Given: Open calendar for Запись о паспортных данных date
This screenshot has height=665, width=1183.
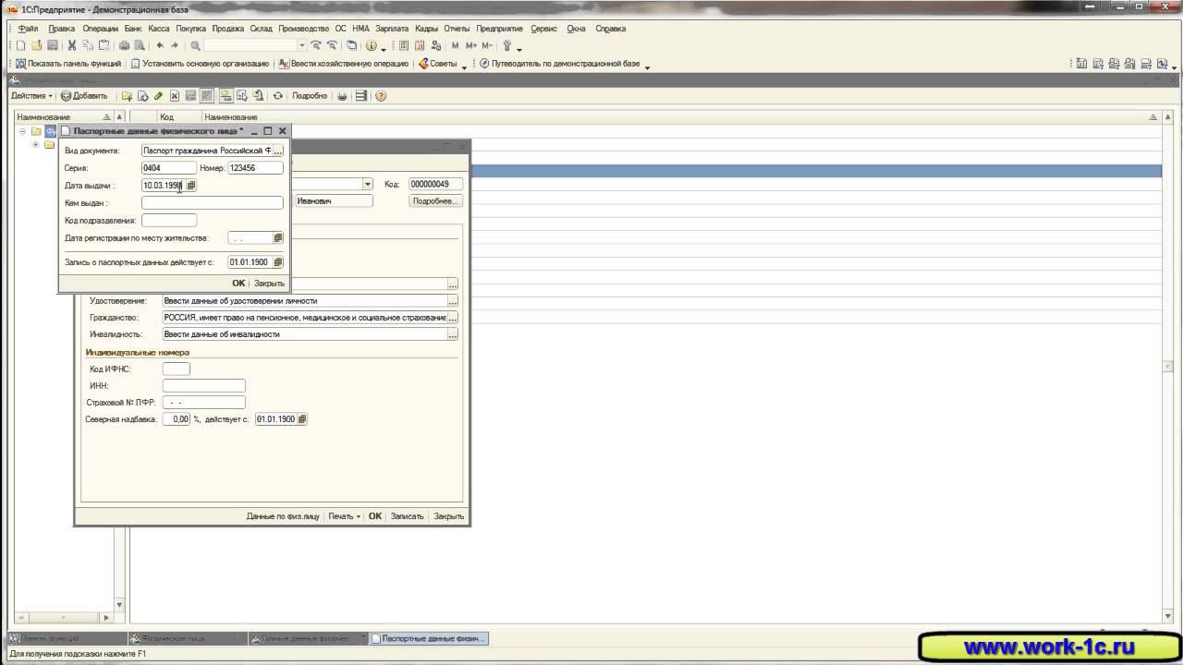Looking at the screenshot, I should pyautogui.click(x=277, y=262).
